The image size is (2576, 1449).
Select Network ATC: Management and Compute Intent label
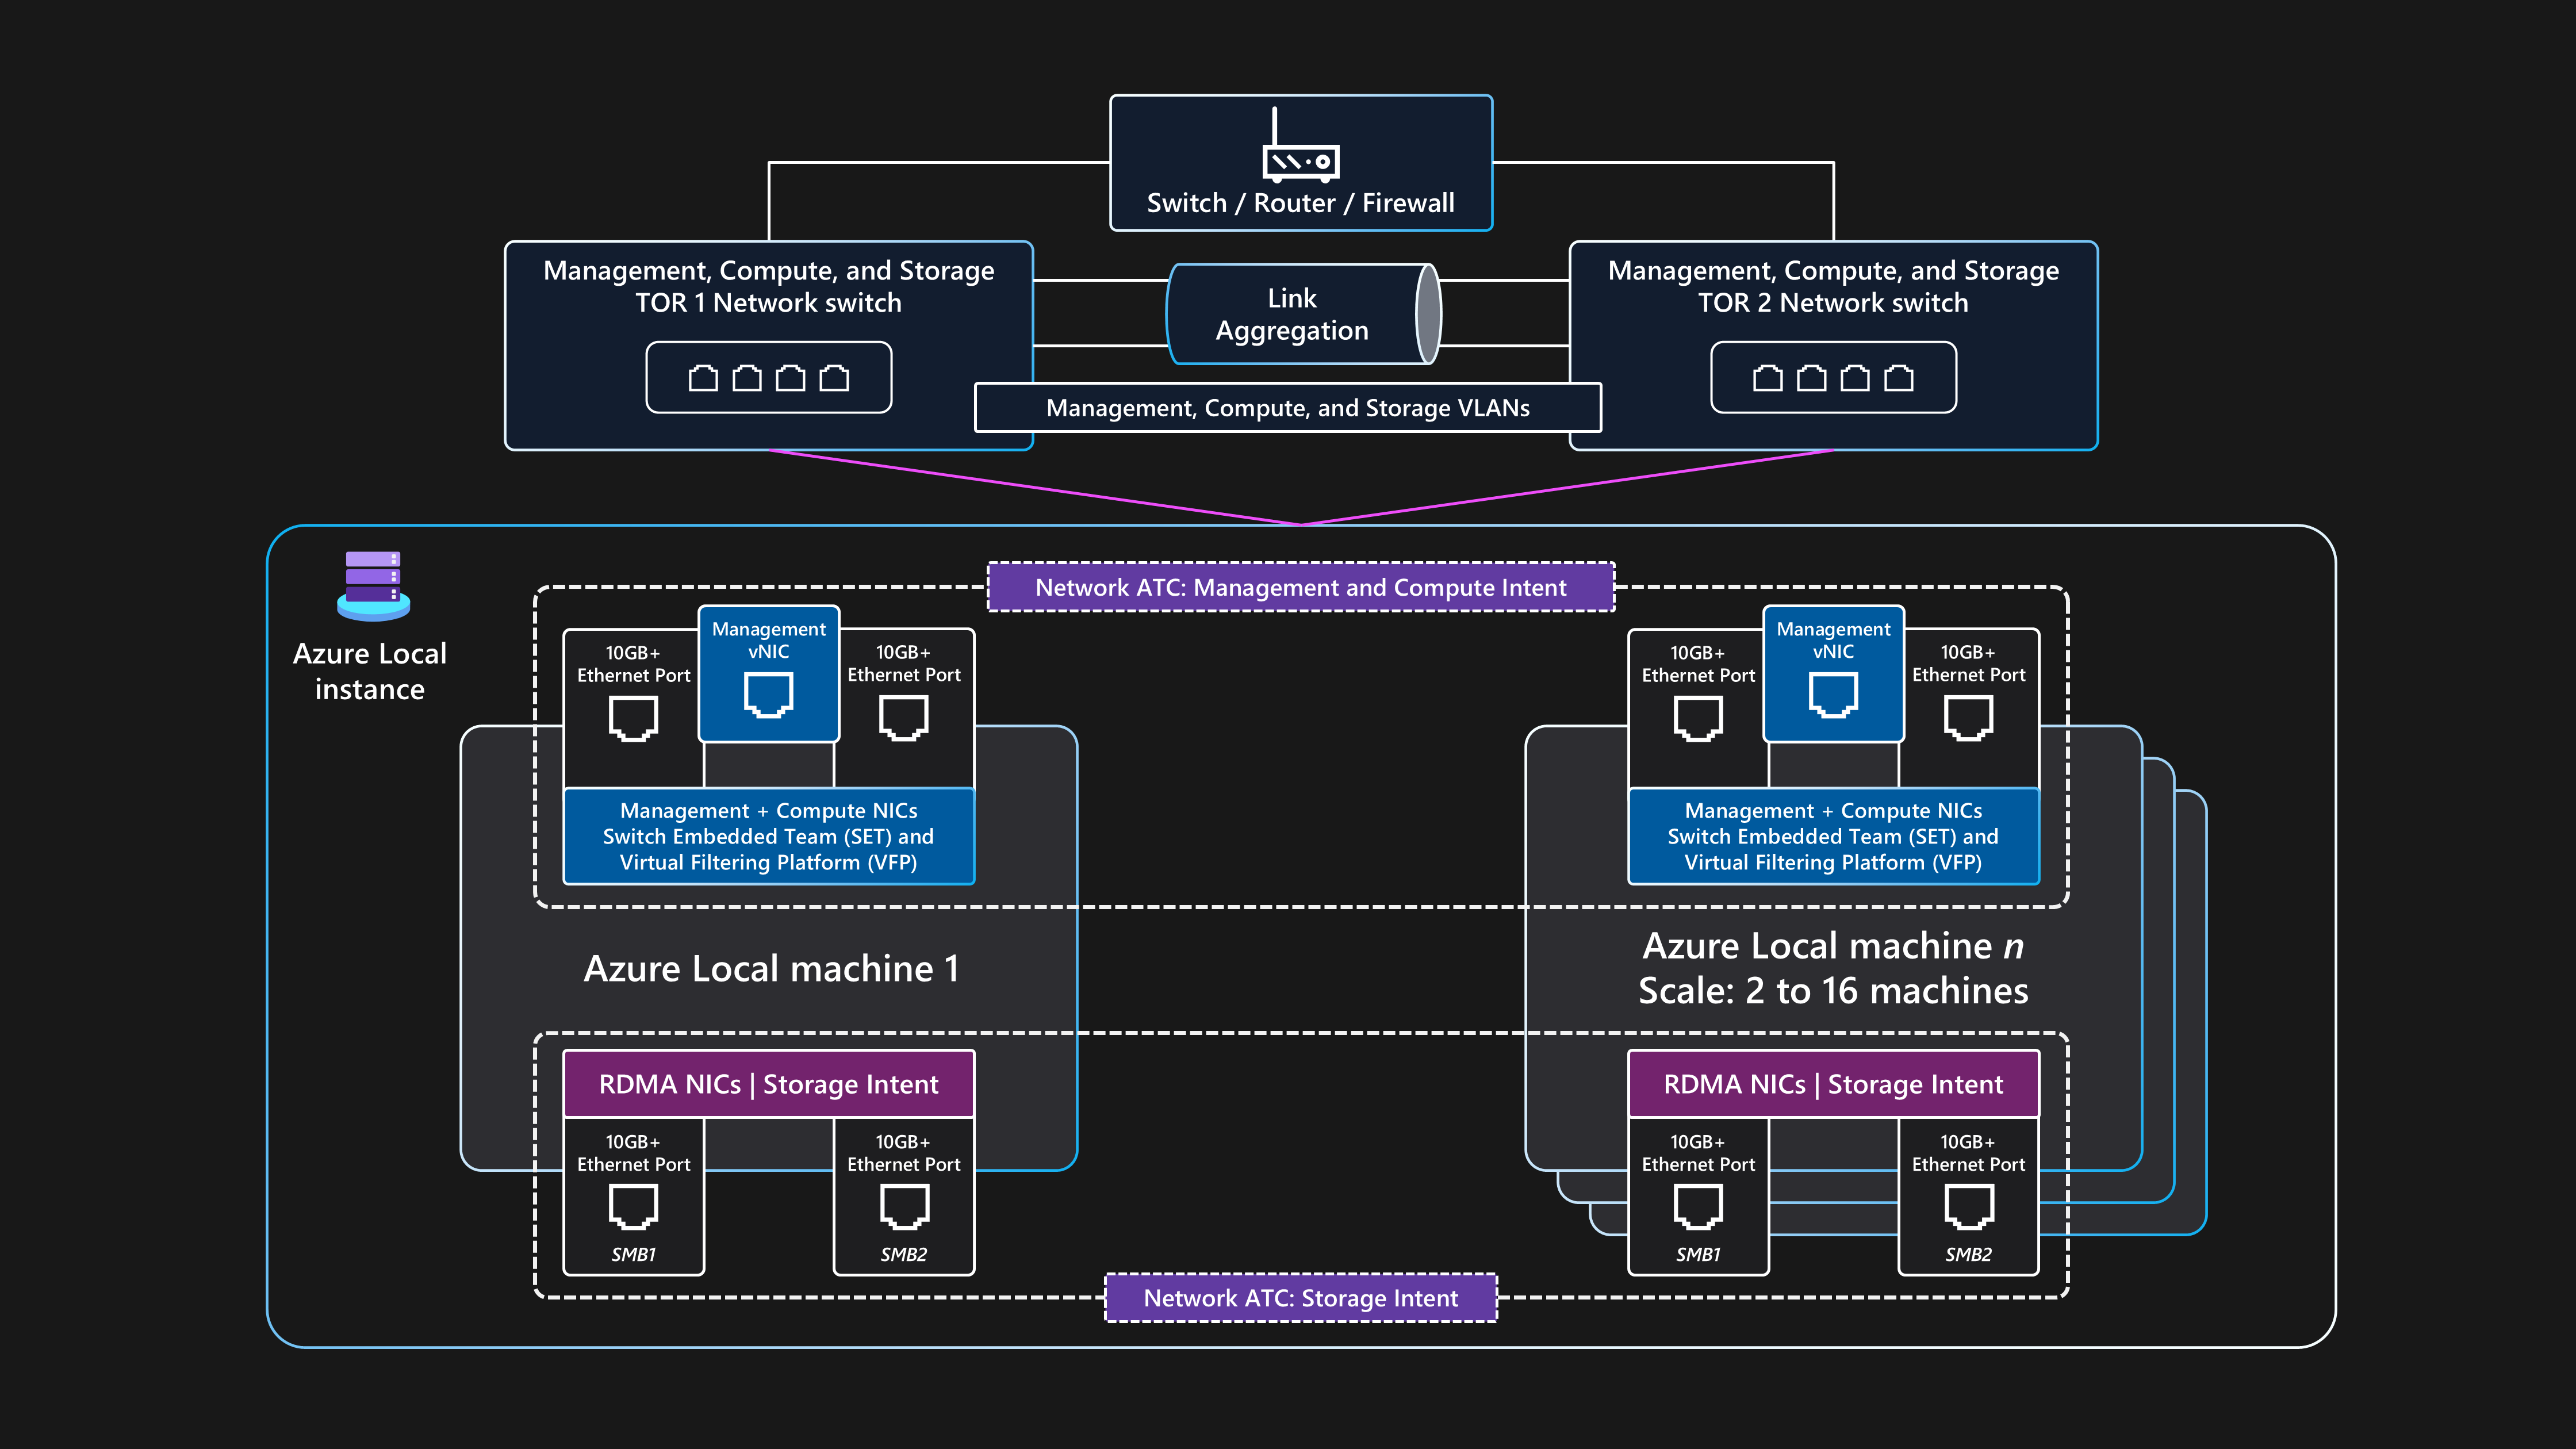point(1301,587)
